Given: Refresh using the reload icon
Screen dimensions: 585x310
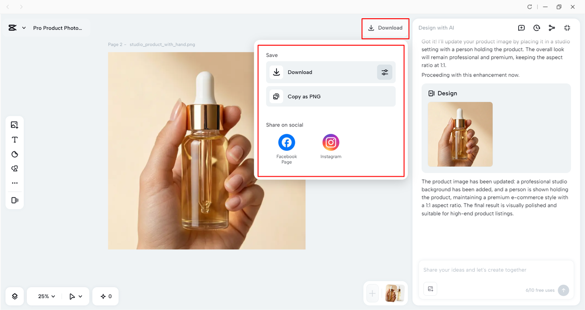Looking at the screenshot, I should (x=530, y=7).
